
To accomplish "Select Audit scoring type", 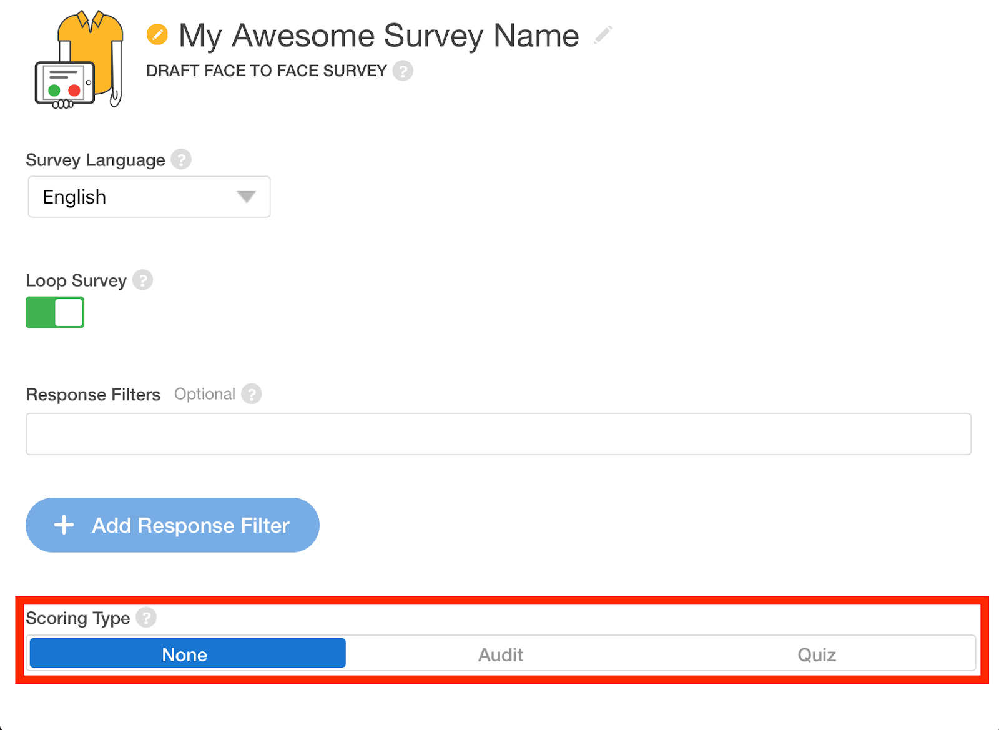I will pos(501,654).
